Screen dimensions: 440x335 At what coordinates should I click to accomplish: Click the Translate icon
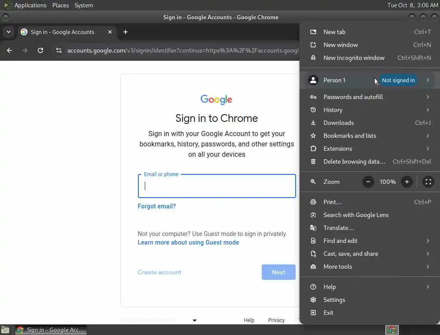pyautogui.click(x=313, y=228)
